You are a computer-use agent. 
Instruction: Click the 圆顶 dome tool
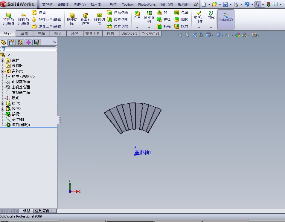point(181,20)
